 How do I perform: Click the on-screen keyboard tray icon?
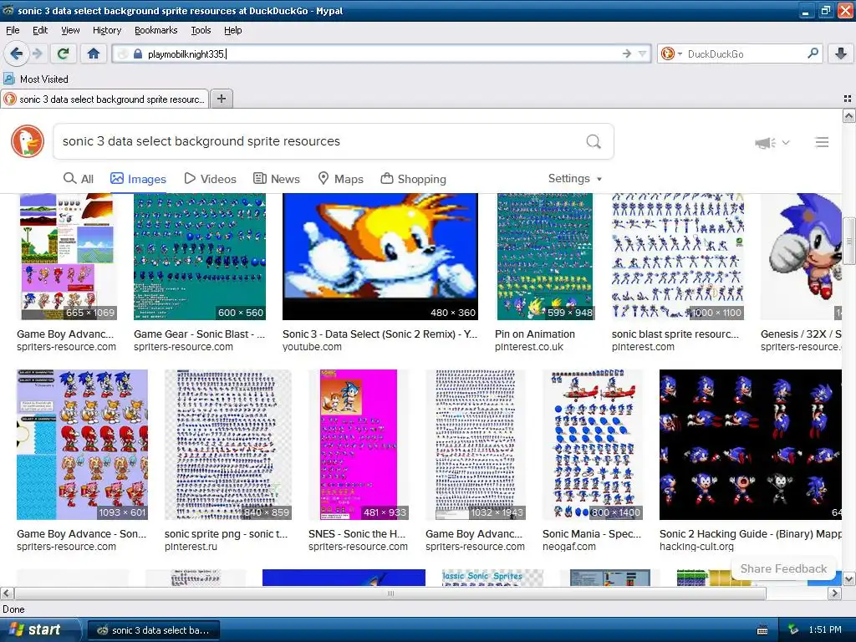[762, 630]
